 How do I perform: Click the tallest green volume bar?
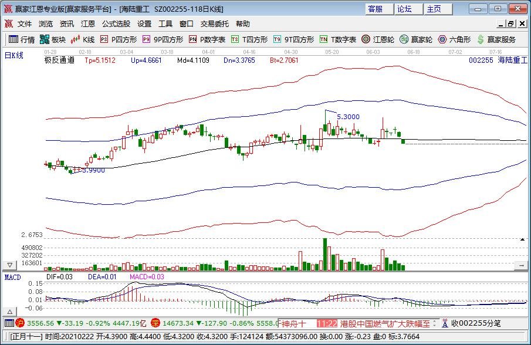coord(325,254)
